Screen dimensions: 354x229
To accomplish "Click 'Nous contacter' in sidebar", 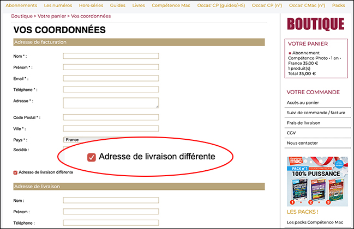I will (x=302, y=143).
